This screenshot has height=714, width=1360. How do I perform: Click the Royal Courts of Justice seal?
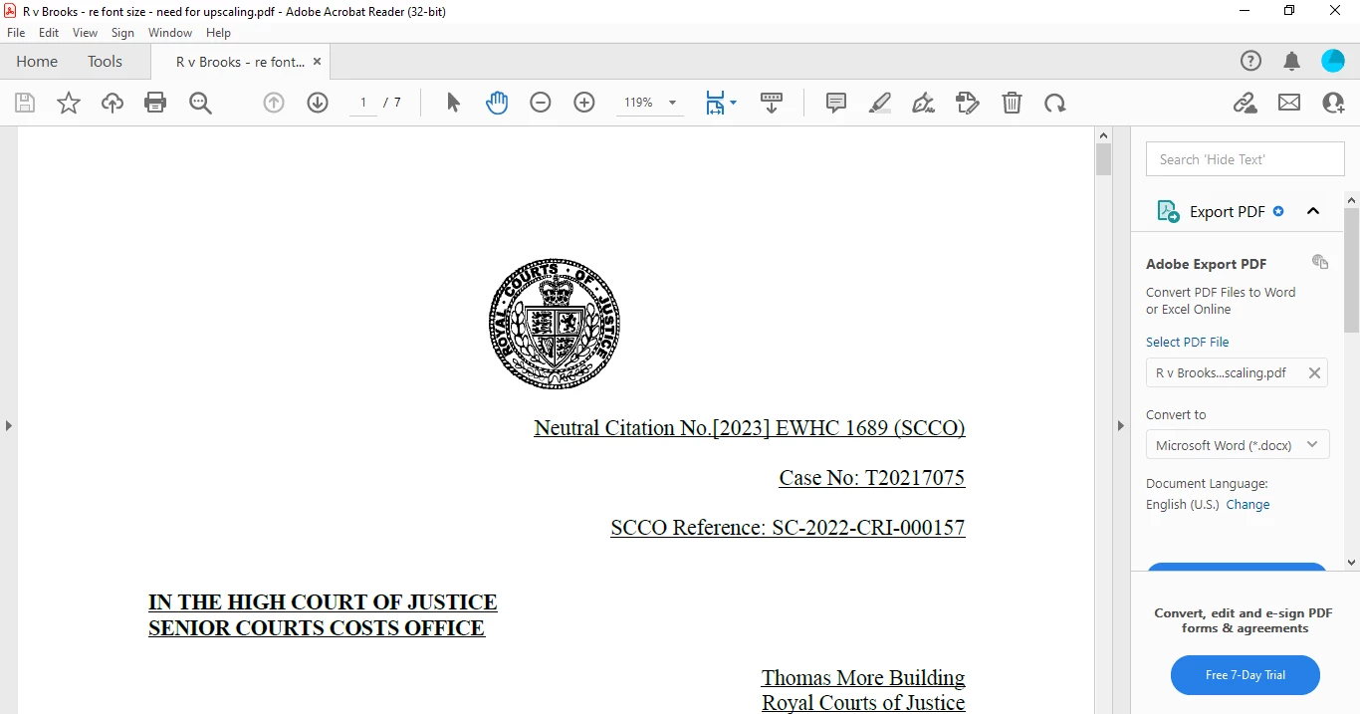coord(555,324)
